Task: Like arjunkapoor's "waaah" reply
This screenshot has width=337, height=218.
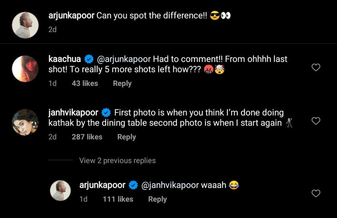Action: pyautogui.click(x=316, y=193)
